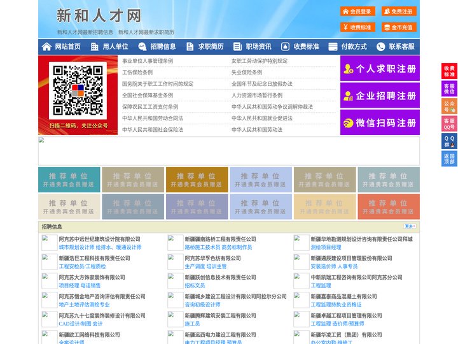Open the 招聘信息 navigation item
Viewport: 458px width, 344px height.
pos(163,47)
